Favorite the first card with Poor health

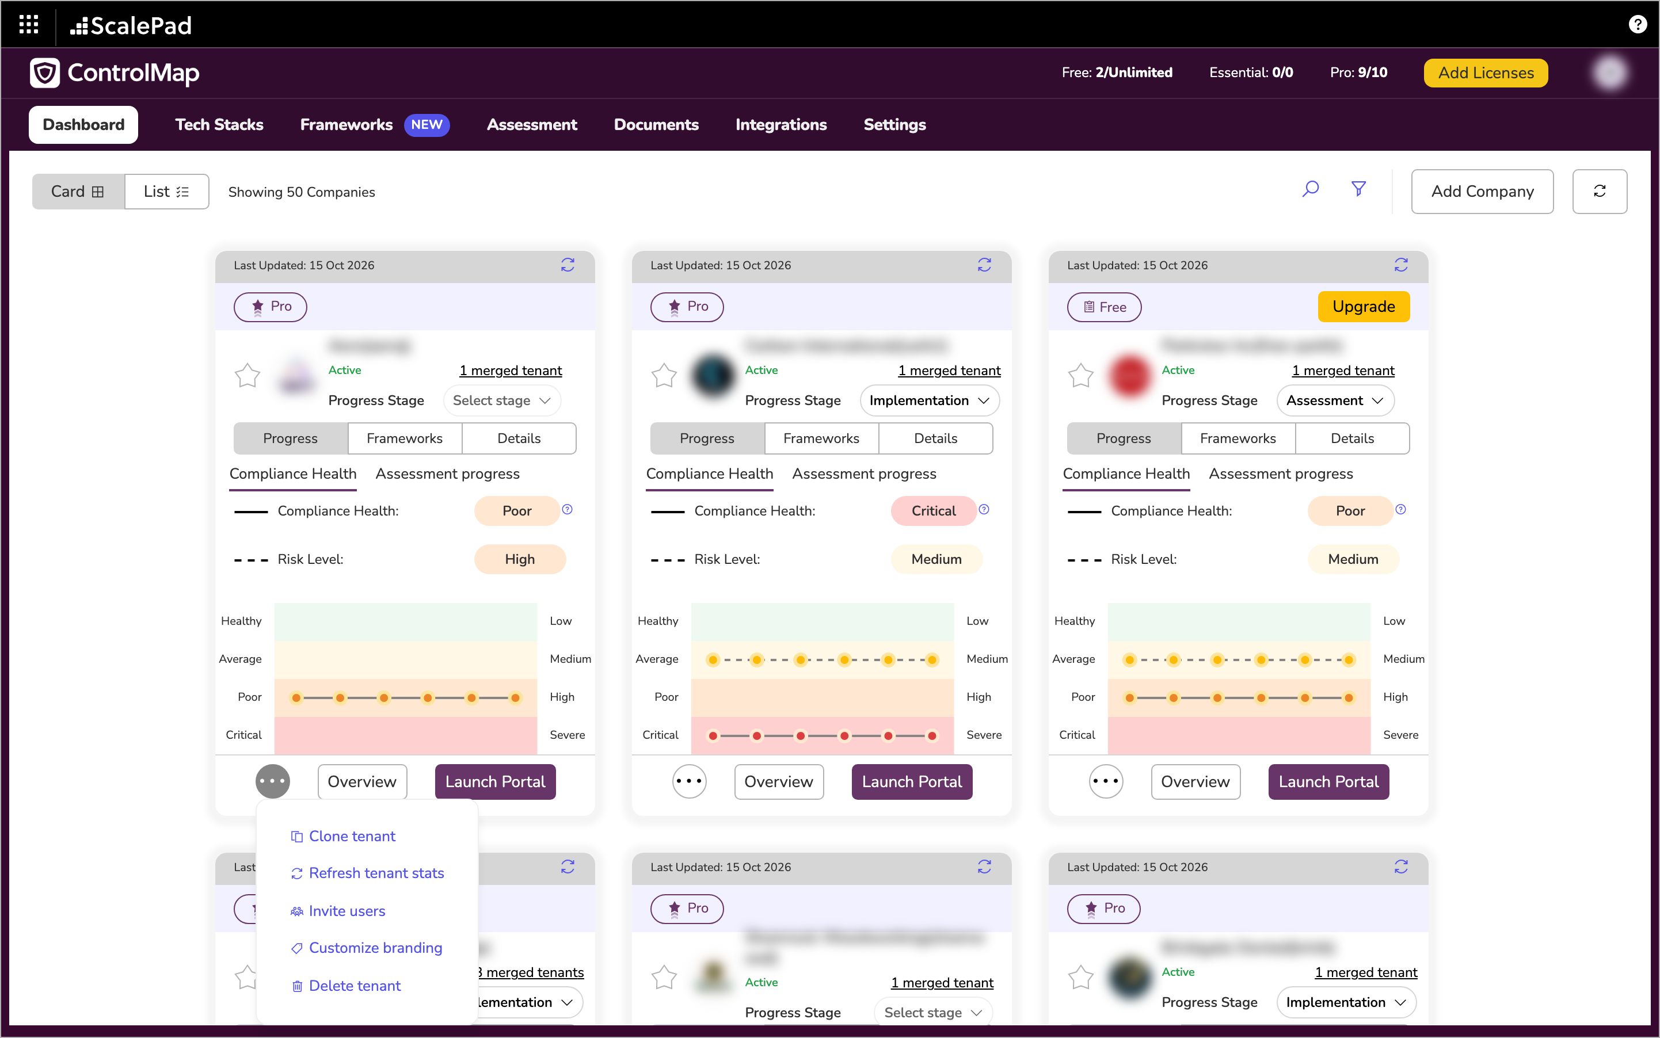(x=248, y=376)
